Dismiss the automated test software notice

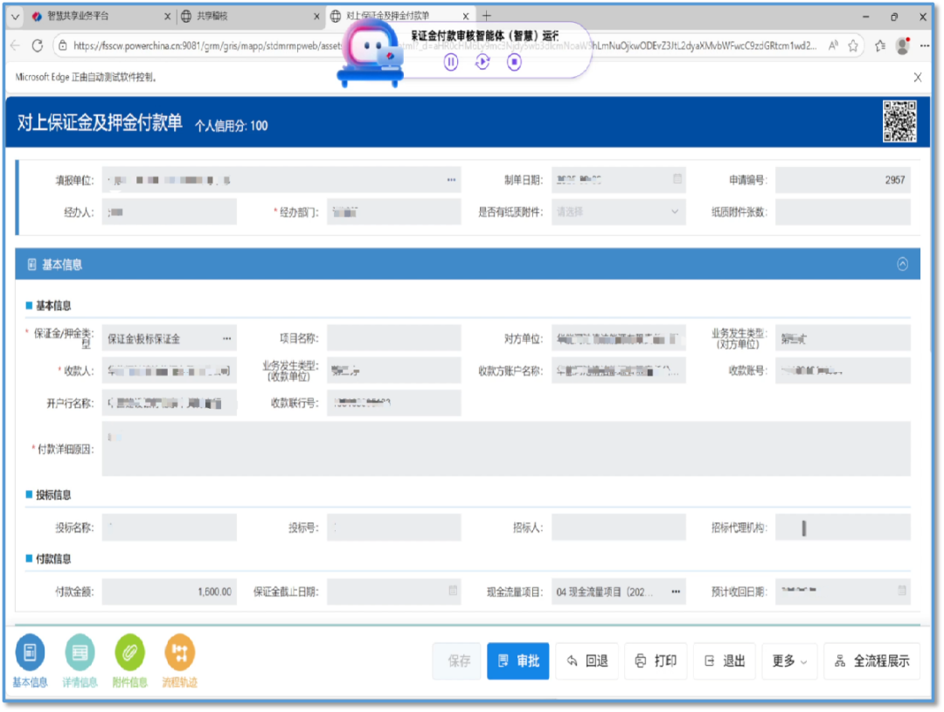click(x=917, y=77)
